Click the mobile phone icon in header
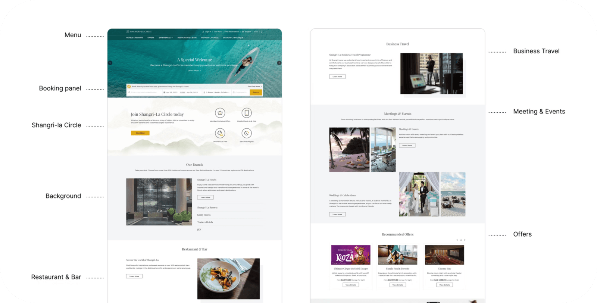Screen dimensions: 597x303 point(262,32)
